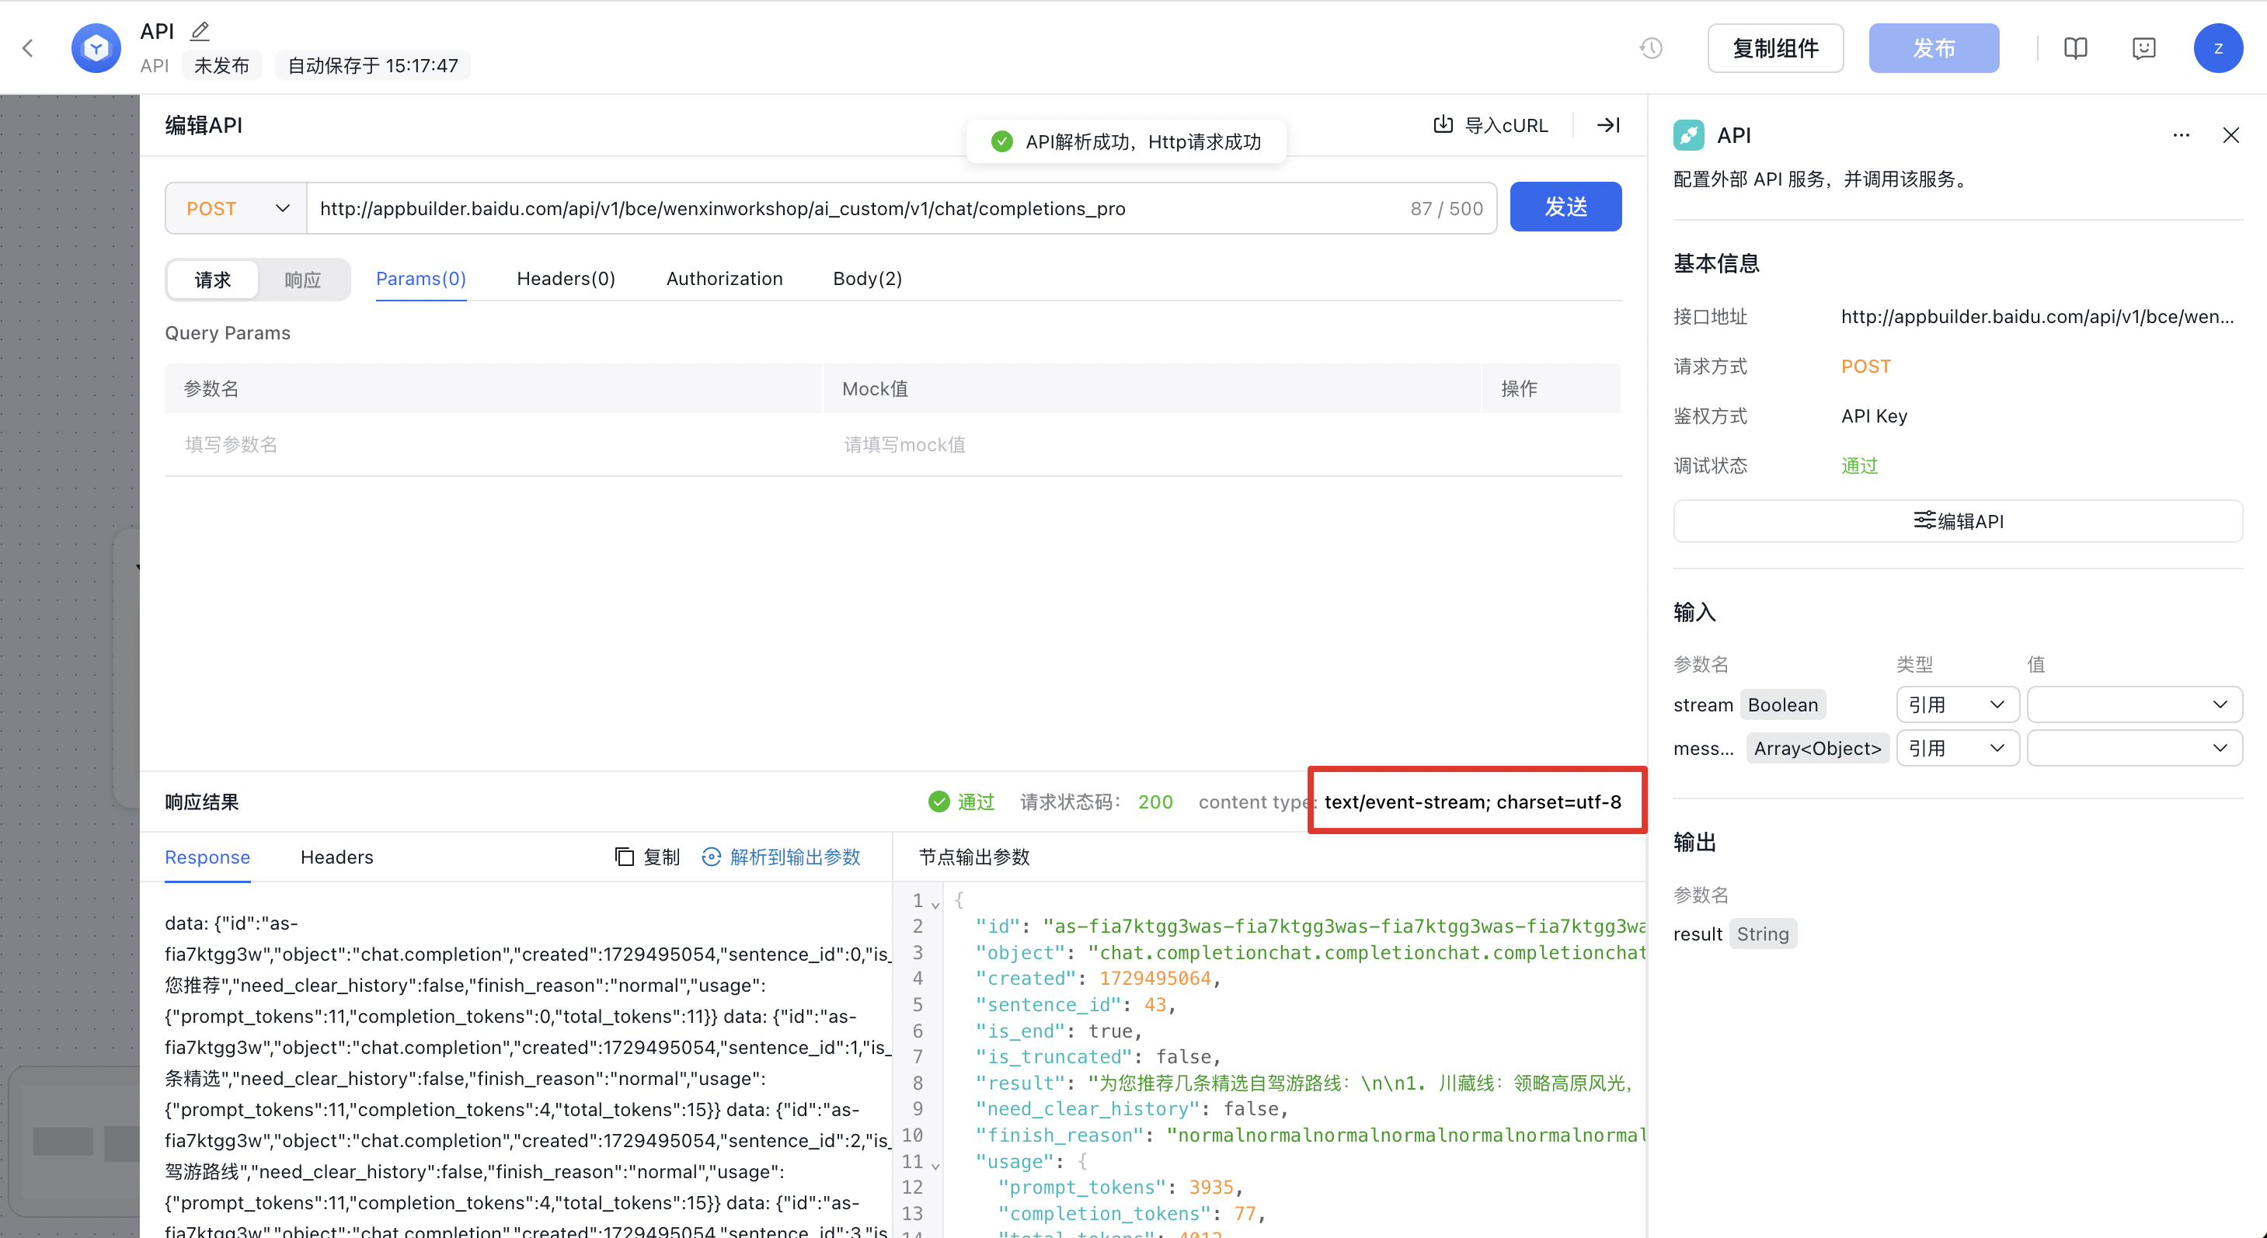Click the result output parameter row
Screen dimensions: 2267x1238
1735,934
